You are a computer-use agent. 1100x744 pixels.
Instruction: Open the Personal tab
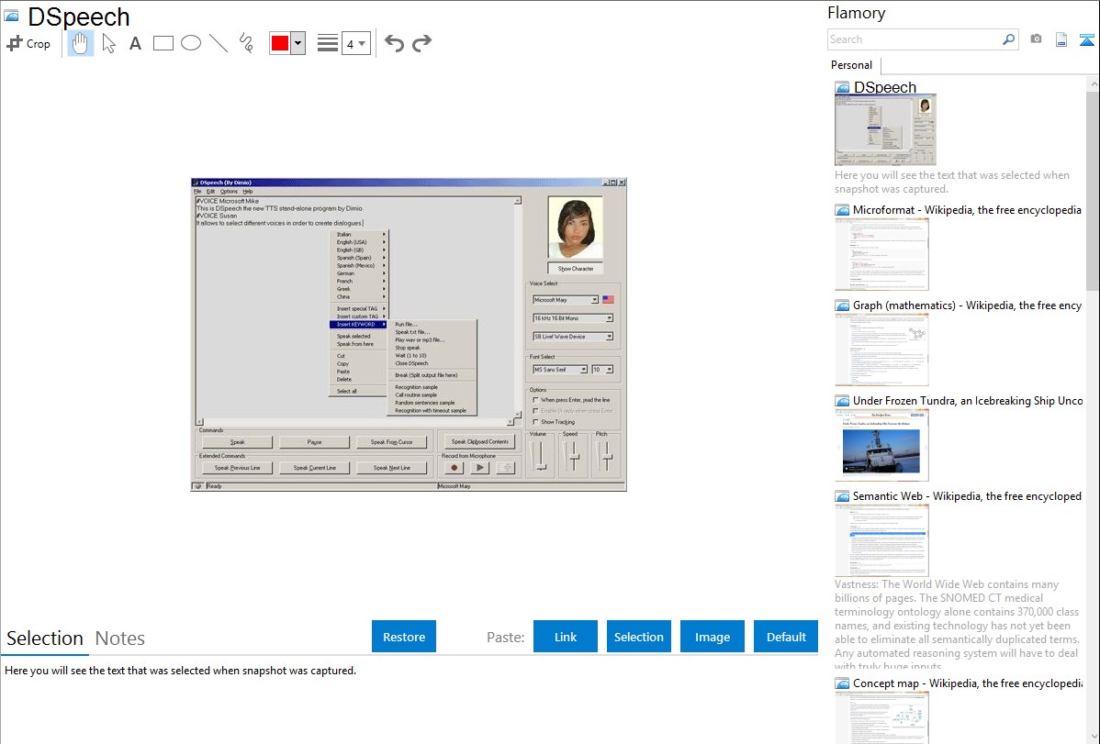click(851, 65)
